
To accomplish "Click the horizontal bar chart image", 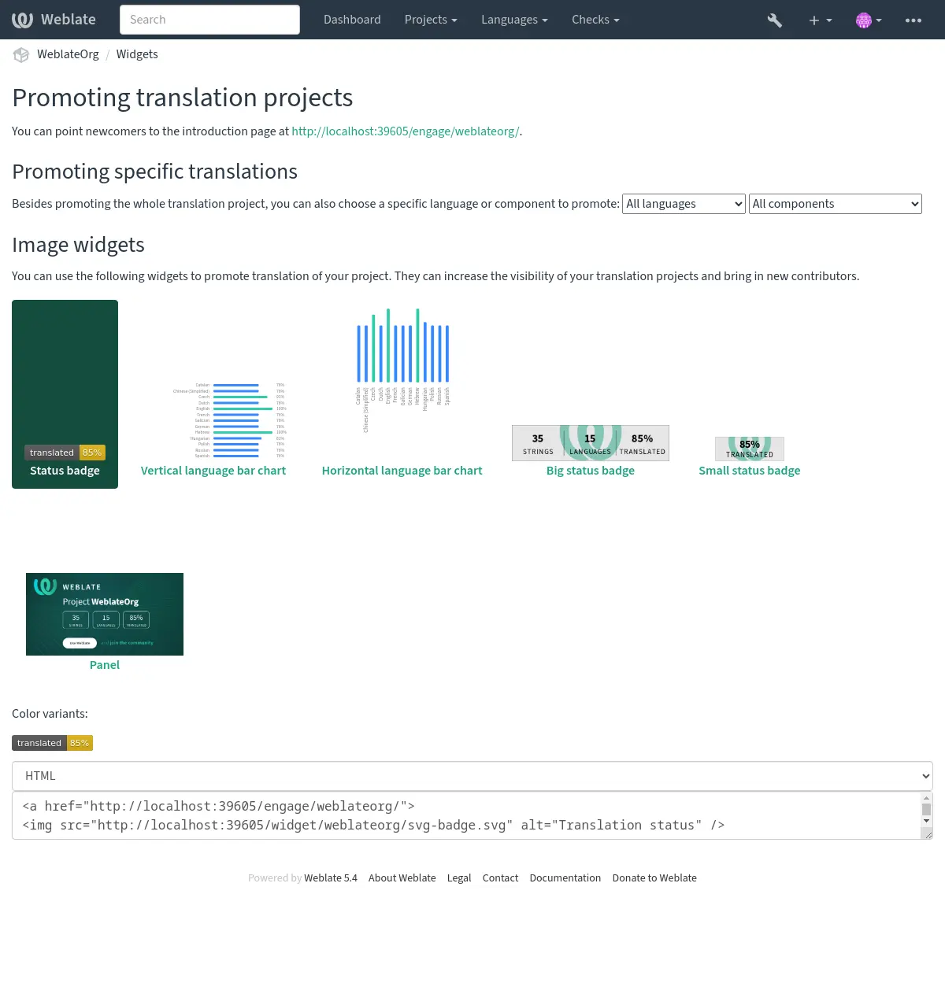I will click(x=402, y=370).
